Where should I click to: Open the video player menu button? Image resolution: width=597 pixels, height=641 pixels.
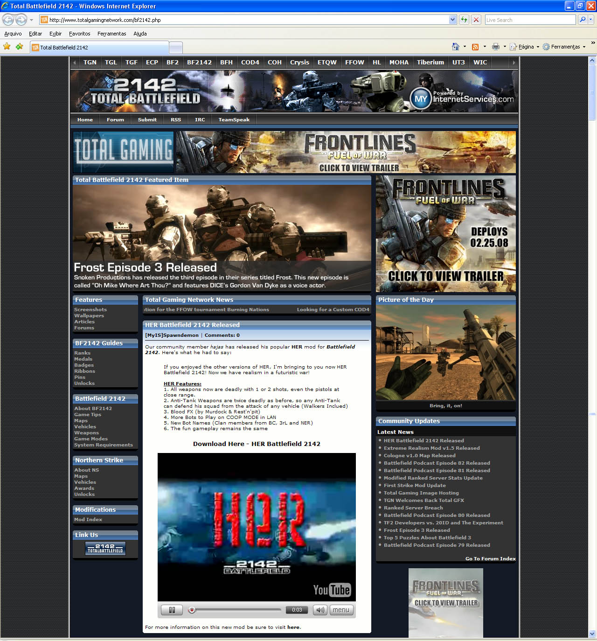pos(341,610)
